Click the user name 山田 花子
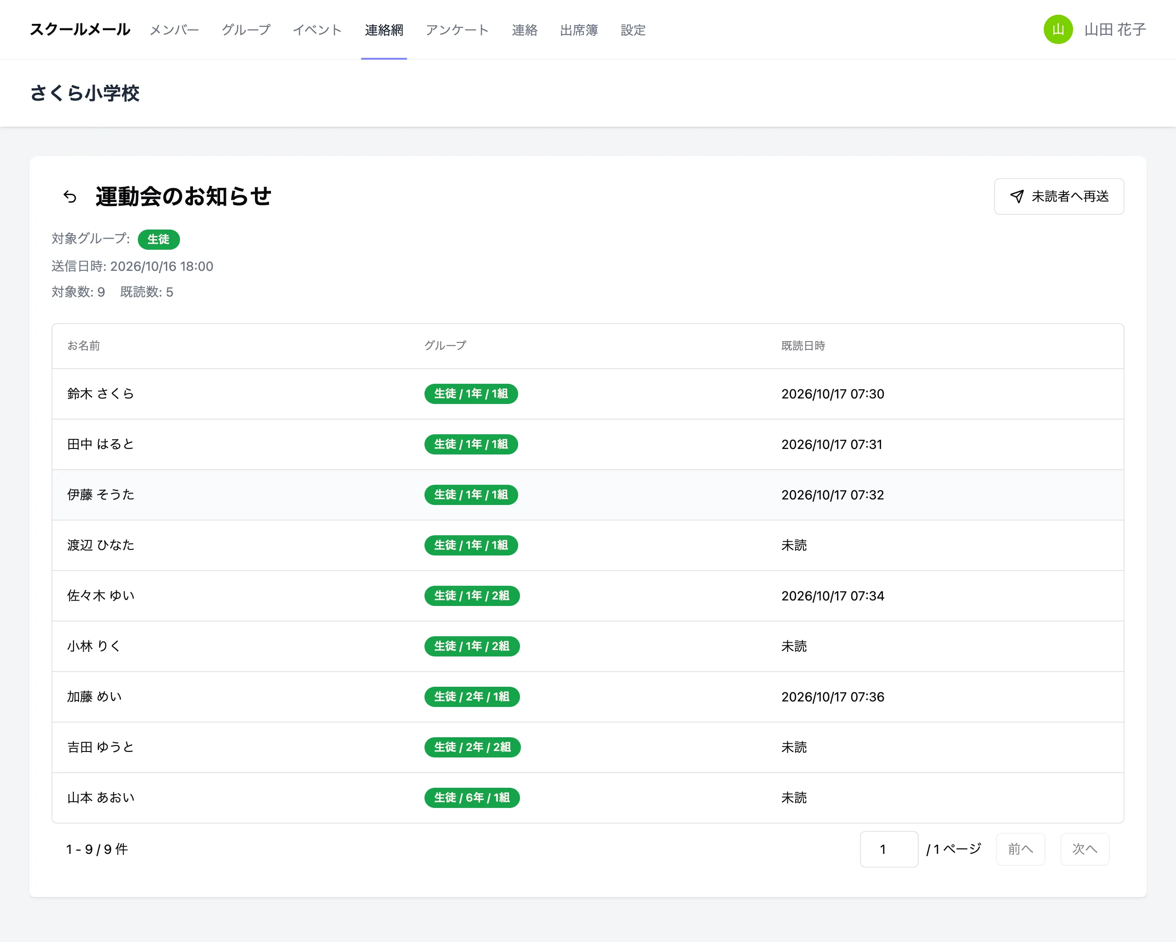The width and height of the screenshot is (1176, 942). pos(1114,29)
